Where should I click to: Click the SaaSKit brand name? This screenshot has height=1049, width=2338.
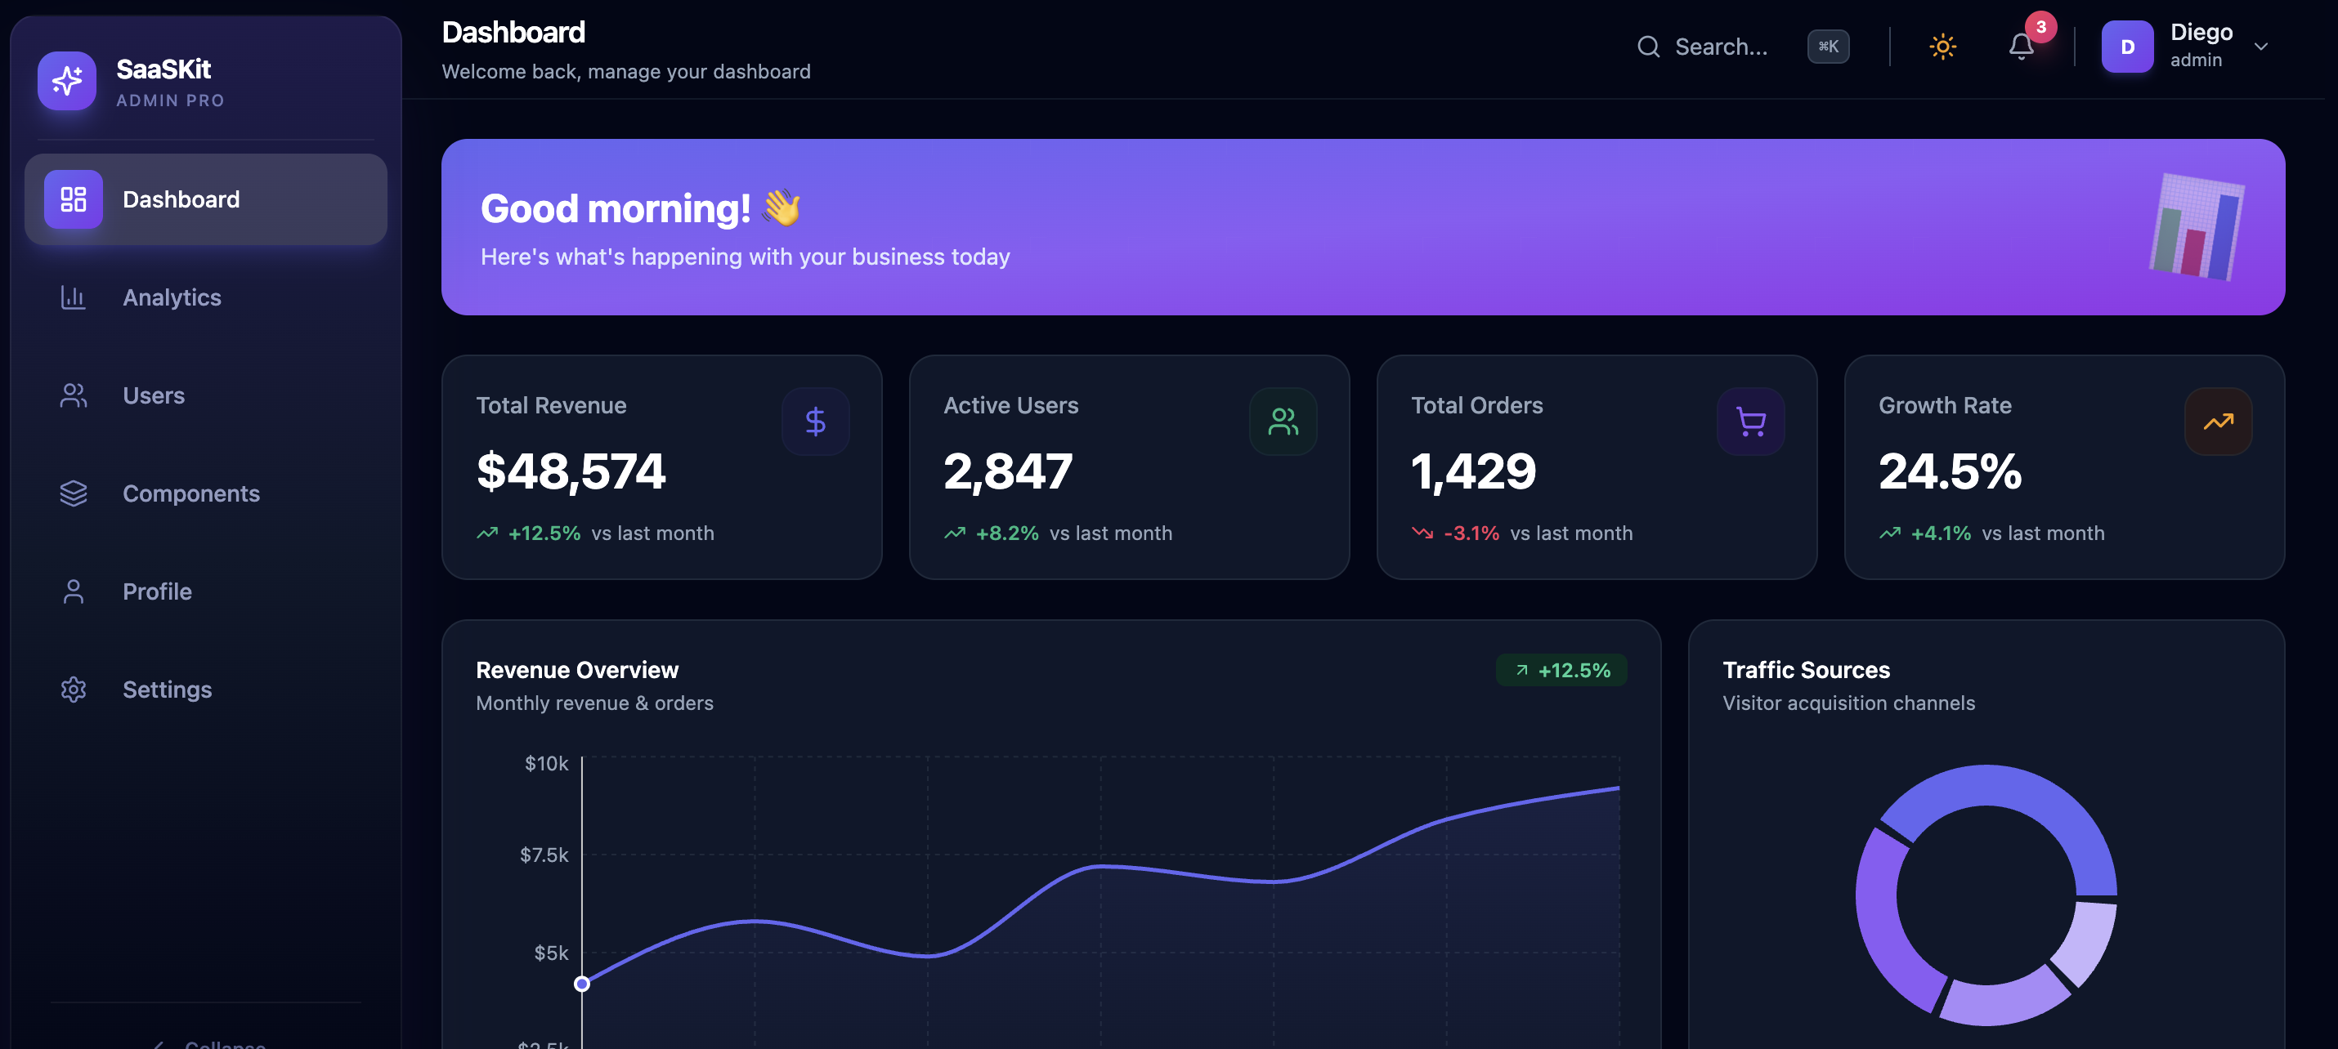coord(163,69)
